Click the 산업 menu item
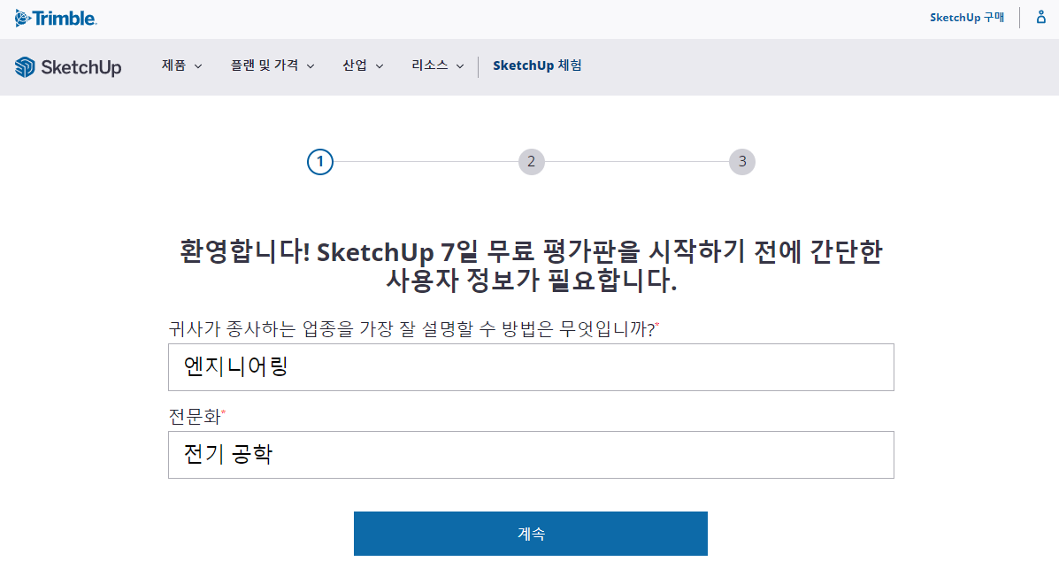The image size is (1059, 577). point(355,65)
